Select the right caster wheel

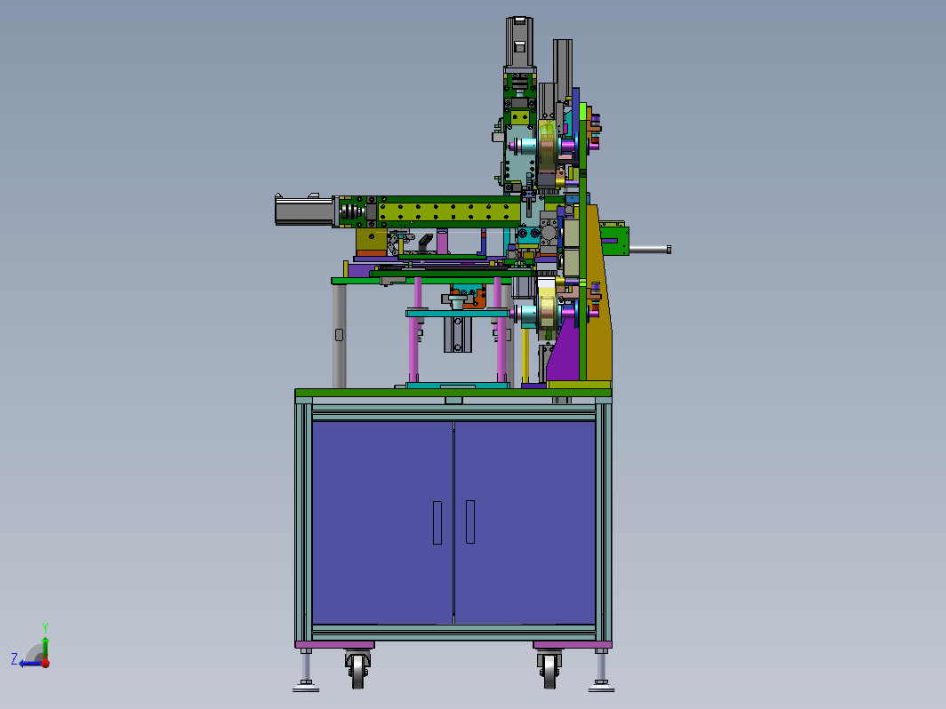coord(549,671)
